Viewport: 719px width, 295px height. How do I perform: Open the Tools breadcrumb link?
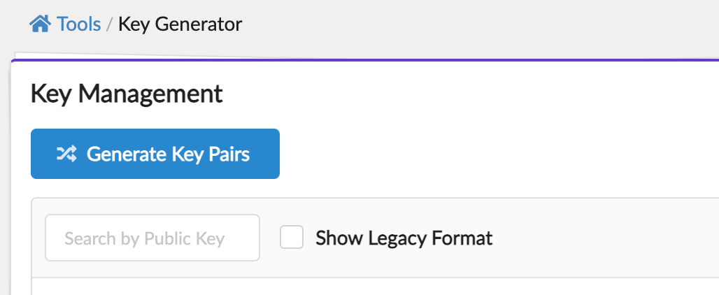(x=79, y=24)
